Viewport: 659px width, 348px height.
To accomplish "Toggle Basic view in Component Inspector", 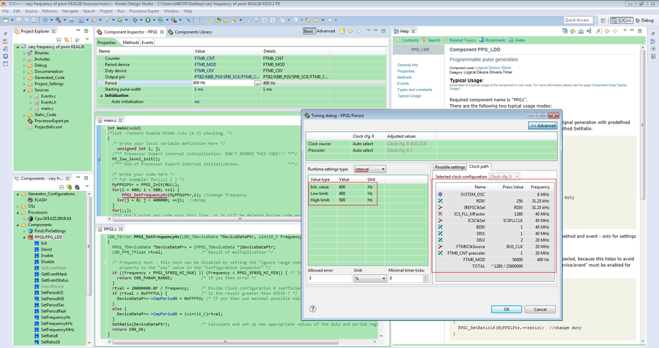I will point(309,31).
